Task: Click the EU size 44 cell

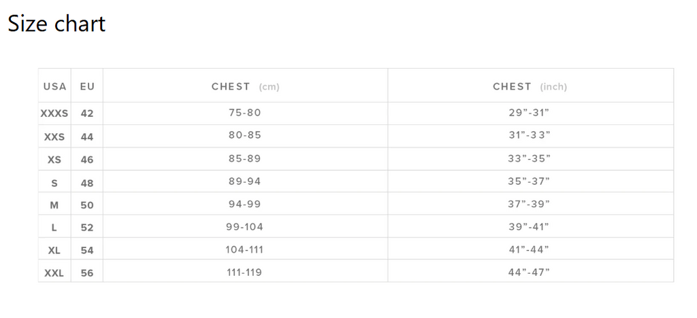Action: point(87,137)
